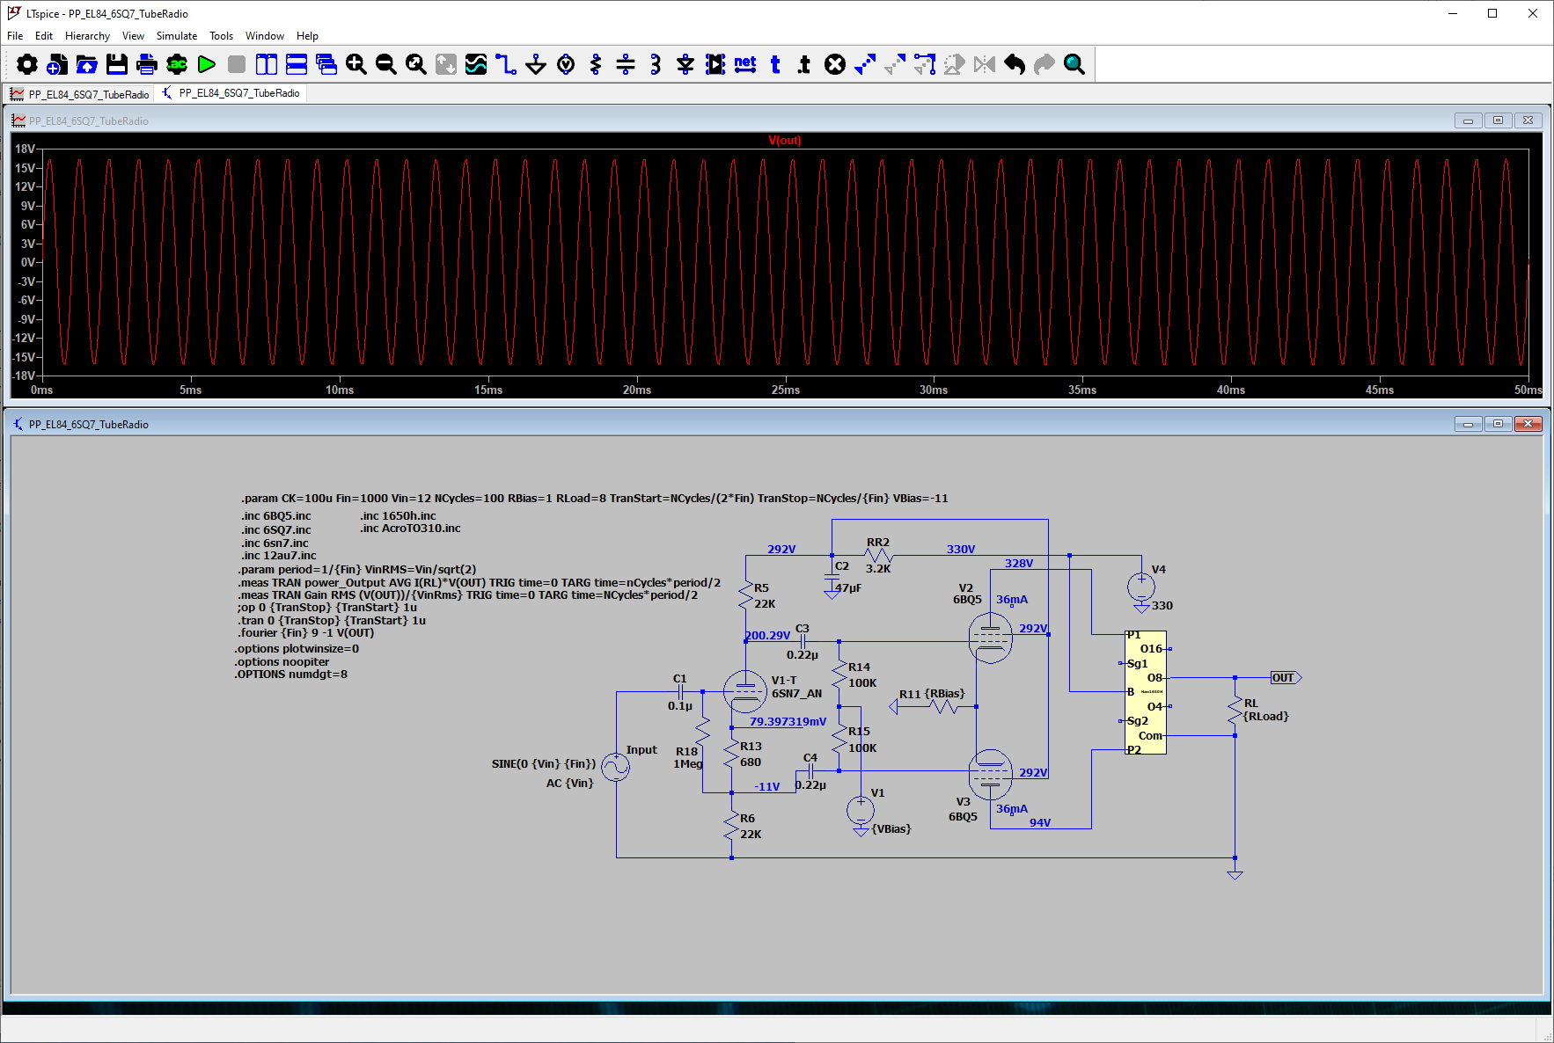Open Pick Visible Traces waveform icon
The image size is (1554, 1043).
click(x=476, y=64)
